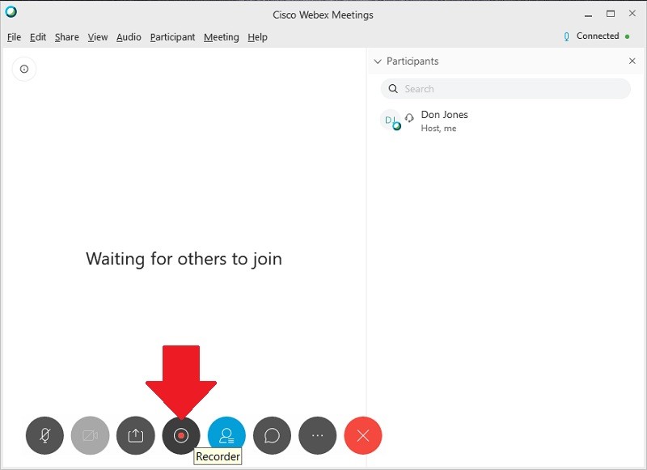The width and height of the screenshot is (647, 470).
Task: Open more meeting options
Action: click(317, 435)
